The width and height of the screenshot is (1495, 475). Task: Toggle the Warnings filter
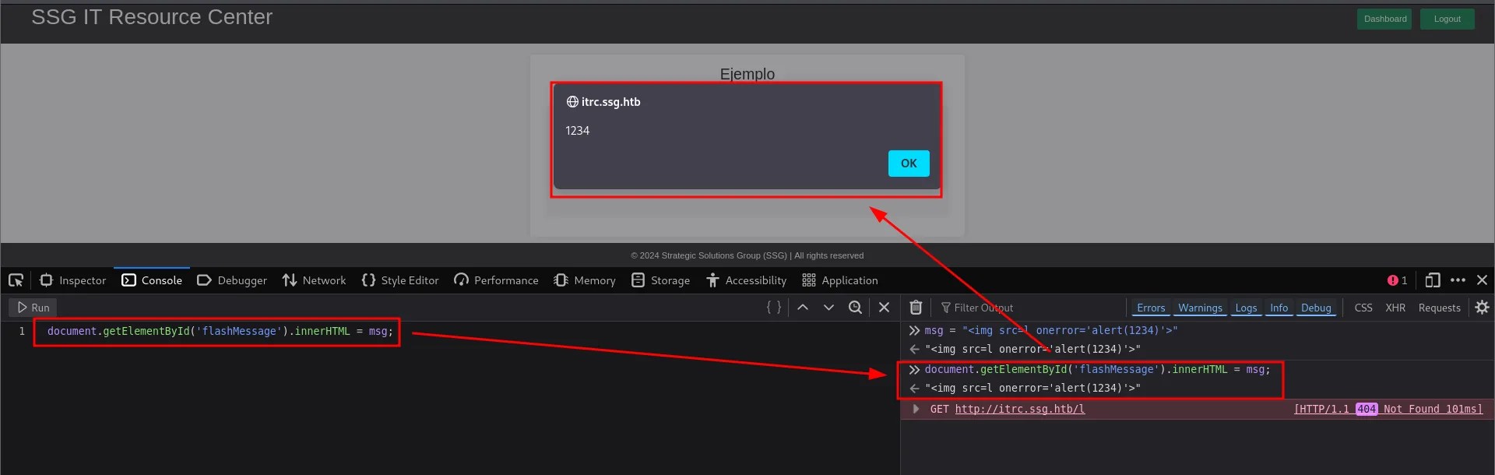click(1200, 308)
